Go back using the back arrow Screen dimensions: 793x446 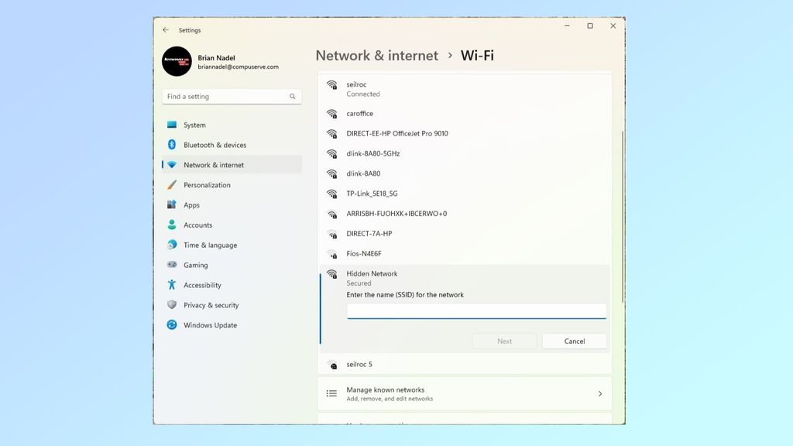[x=166, y=29]
